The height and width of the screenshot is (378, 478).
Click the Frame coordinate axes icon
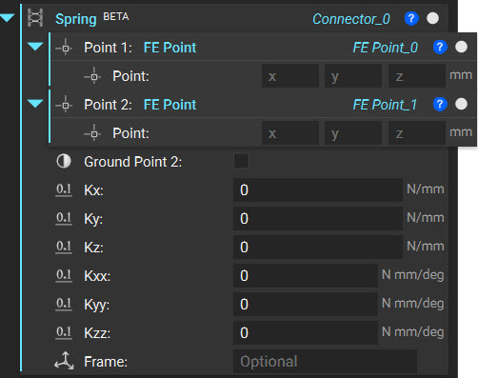tap(64, 361)
